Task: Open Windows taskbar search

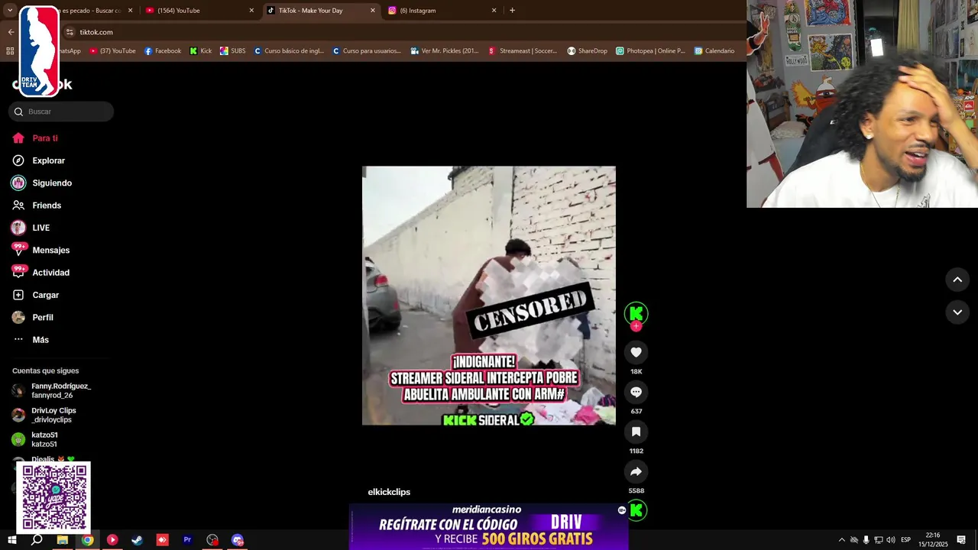Action: pos(37,540)
